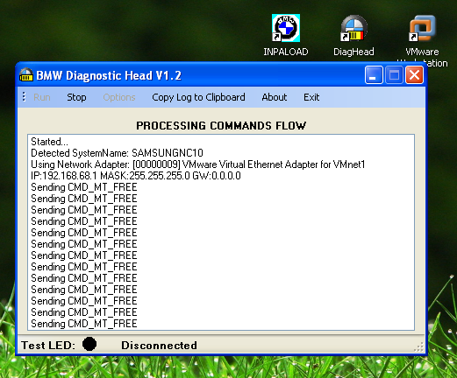Open the VMware Workstation desktop shortcut
Image resolution: width=457 pixels, height=378 pixels.
[x=422, y=41]
